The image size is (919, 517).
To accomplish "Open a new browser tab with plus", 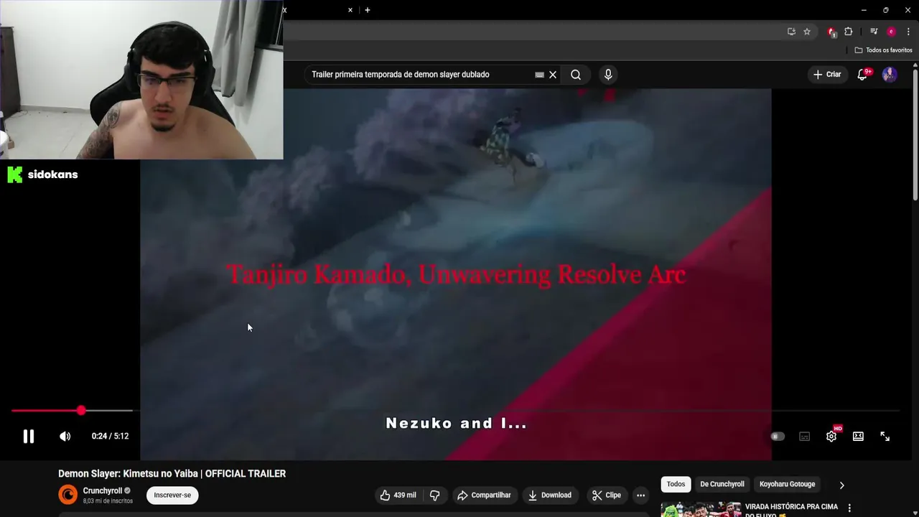I will (368, 10).
